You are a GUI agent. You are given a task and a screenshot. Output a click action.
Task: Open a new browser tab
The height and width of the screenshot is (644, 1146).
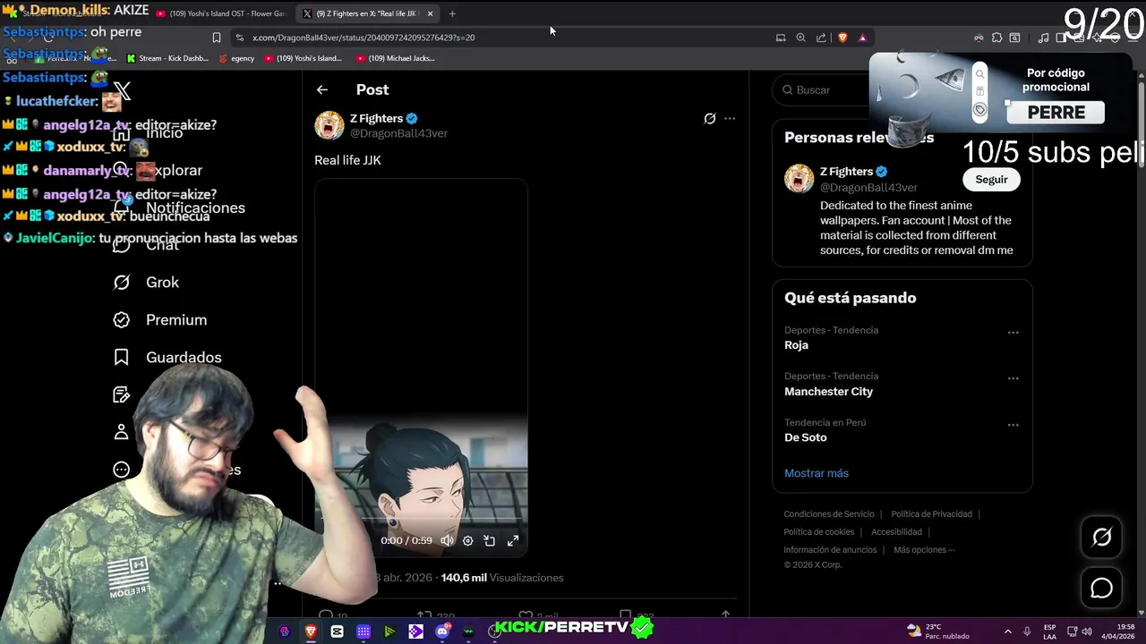[x=452, y=13]
